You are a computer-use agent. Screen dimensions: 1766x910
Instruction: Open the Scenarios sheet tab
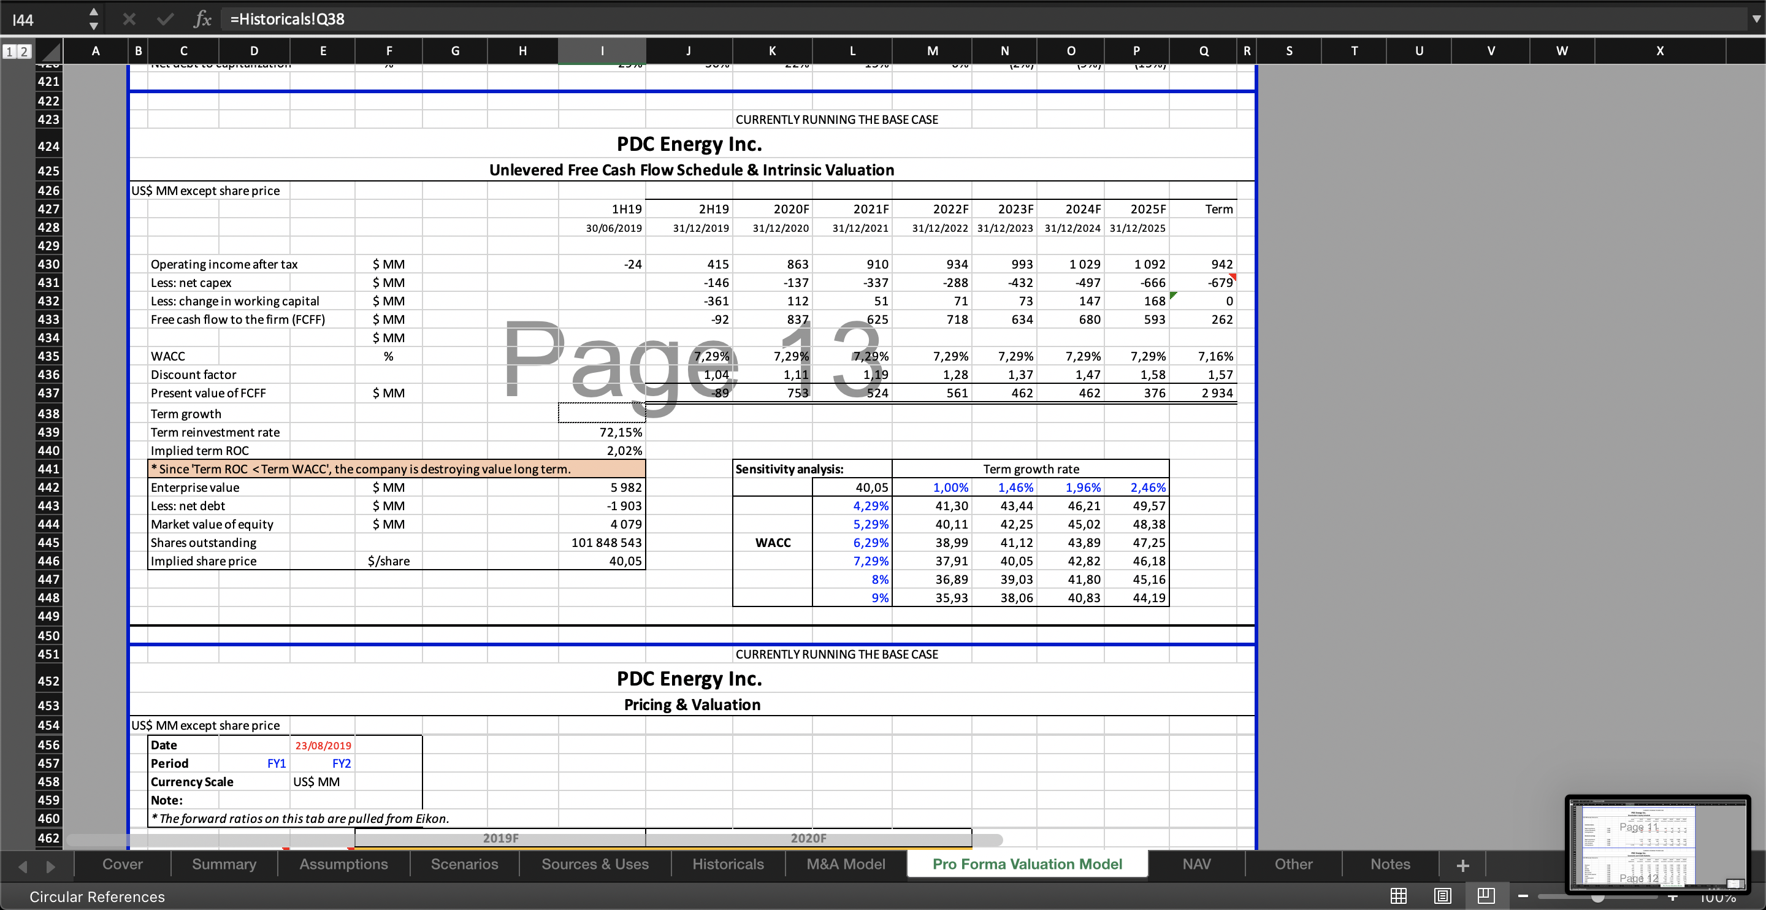[465, 864]
